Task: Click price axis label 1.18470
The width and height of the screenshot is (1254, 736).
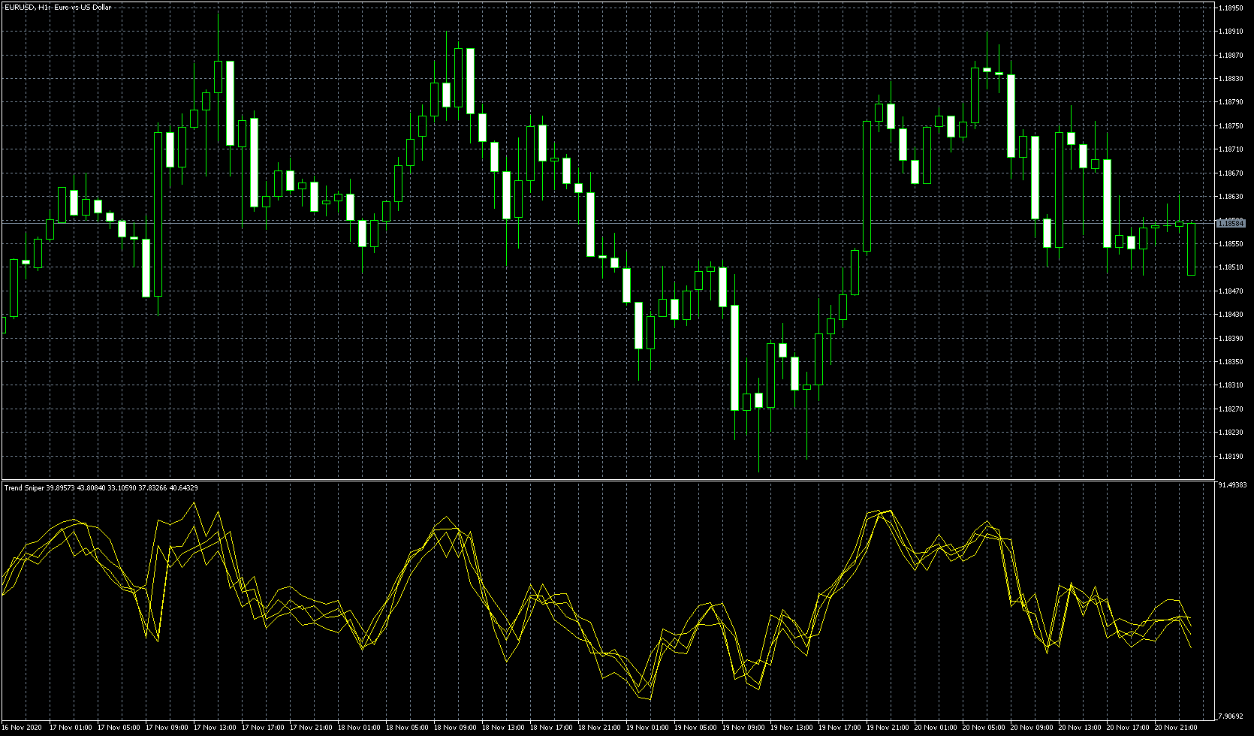Action: (1231, 291)
